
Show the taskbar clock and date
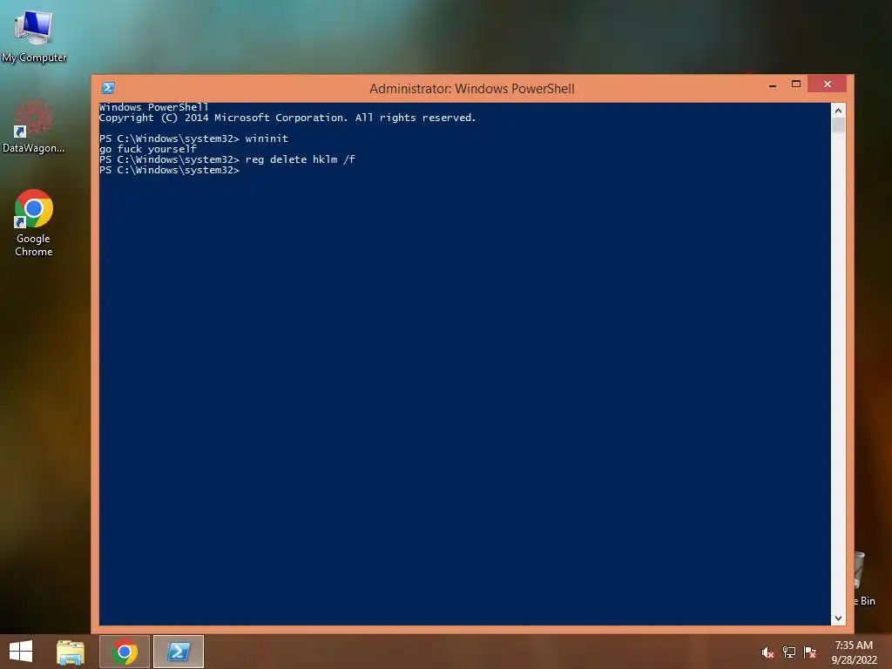854,652
